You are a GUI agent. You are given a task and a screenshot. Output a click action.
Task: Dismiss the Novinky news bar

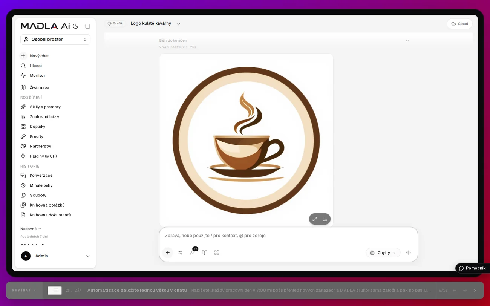(475, 291)
